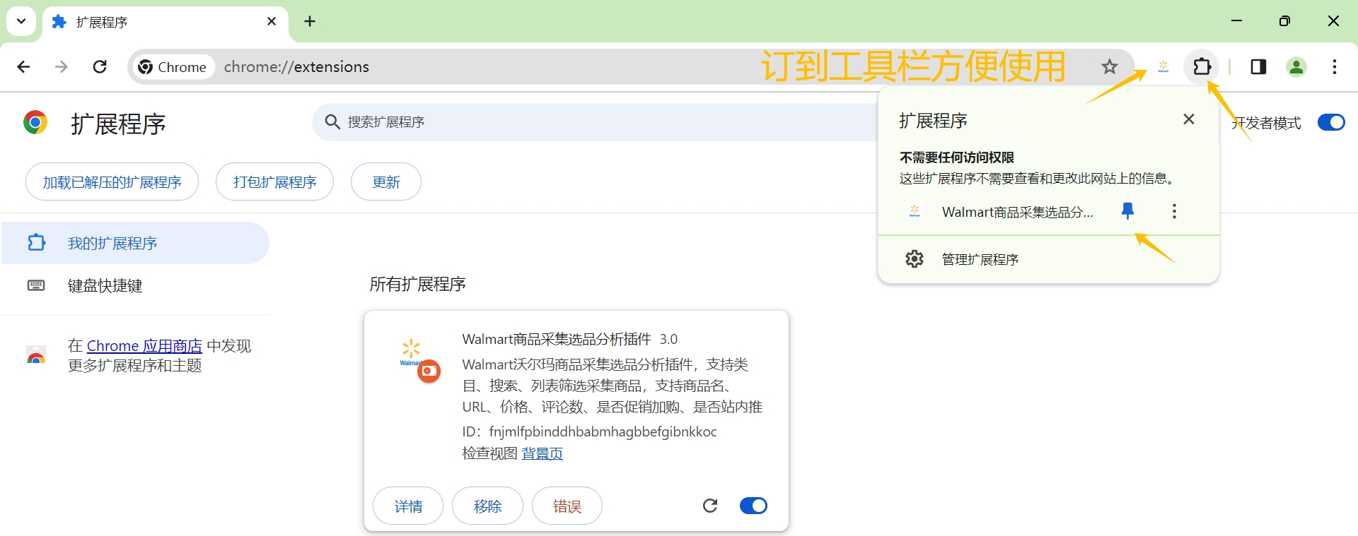Disable the Walmart extension with its toggle
This screenshot has height=536, width=1358.
point(753,506)
